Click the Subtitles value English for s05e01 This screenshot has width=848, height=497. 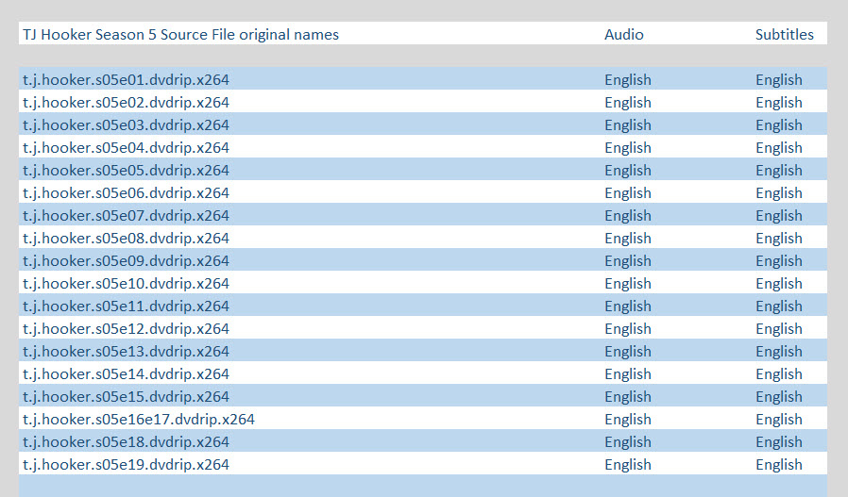779,80
